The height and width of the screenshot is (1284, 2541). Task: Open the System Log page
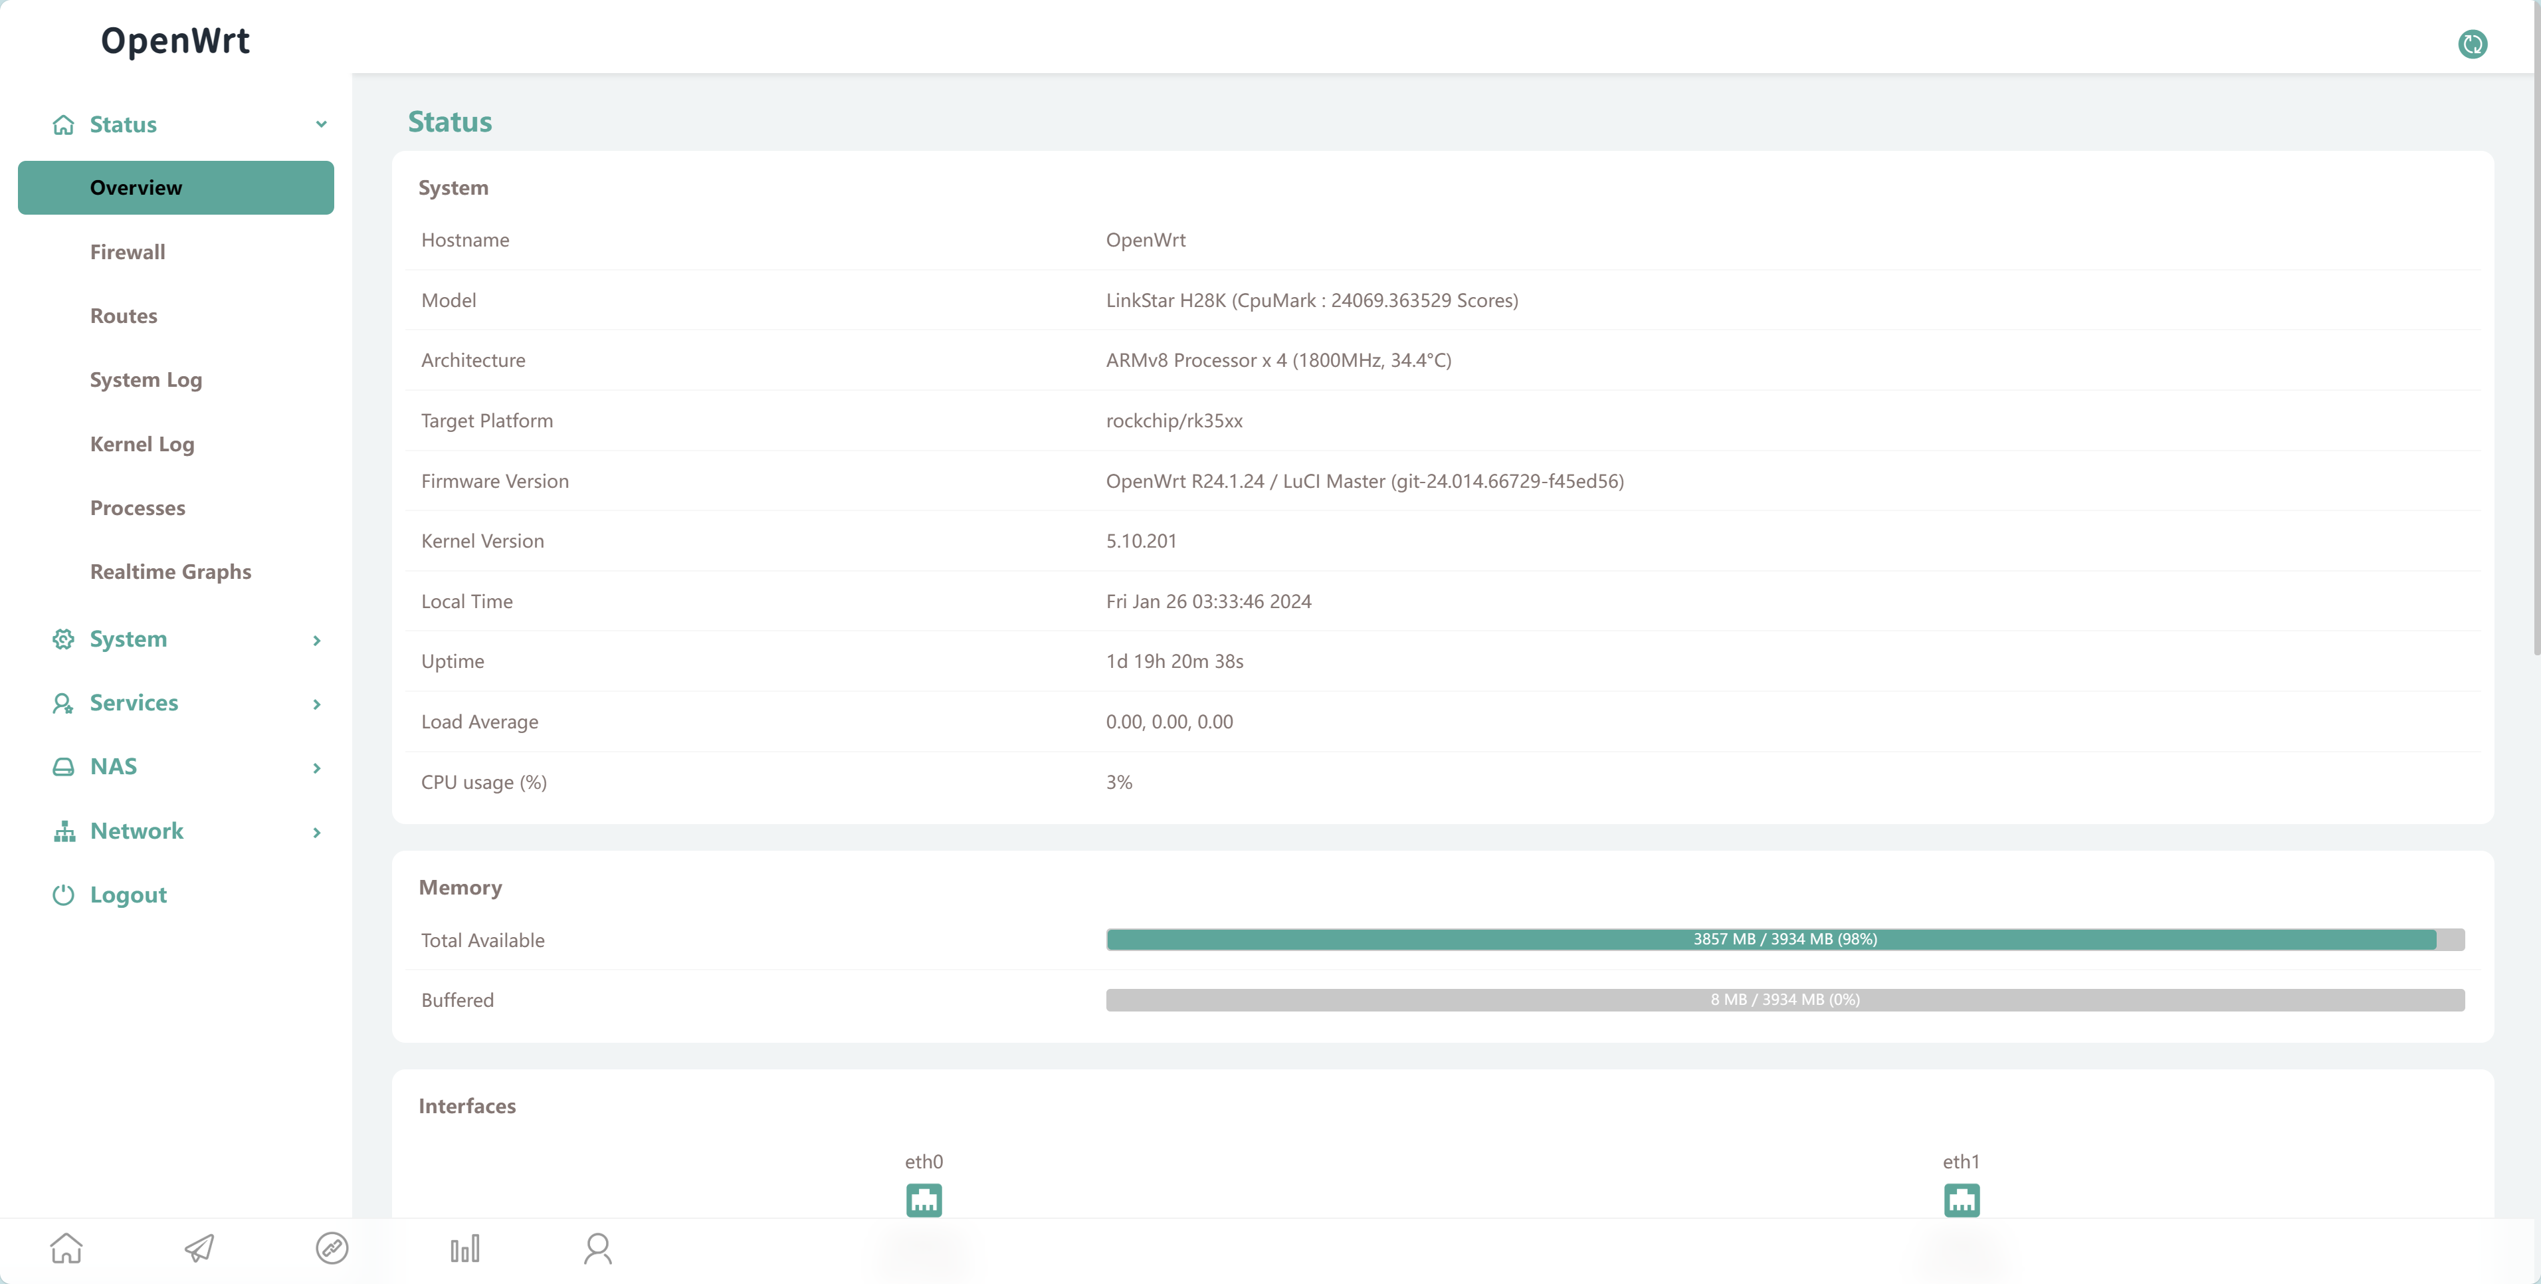[146, 380]
